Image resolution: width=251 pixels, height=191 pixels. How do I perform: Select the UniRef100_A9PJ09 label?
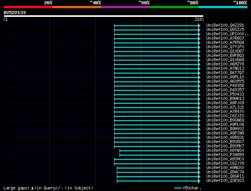tap(225, 103)
